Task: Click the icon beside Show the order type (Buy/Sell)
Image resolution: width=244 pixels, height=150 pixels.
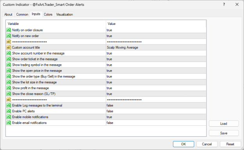Action: pyautogui.click(x=9, y=76)
